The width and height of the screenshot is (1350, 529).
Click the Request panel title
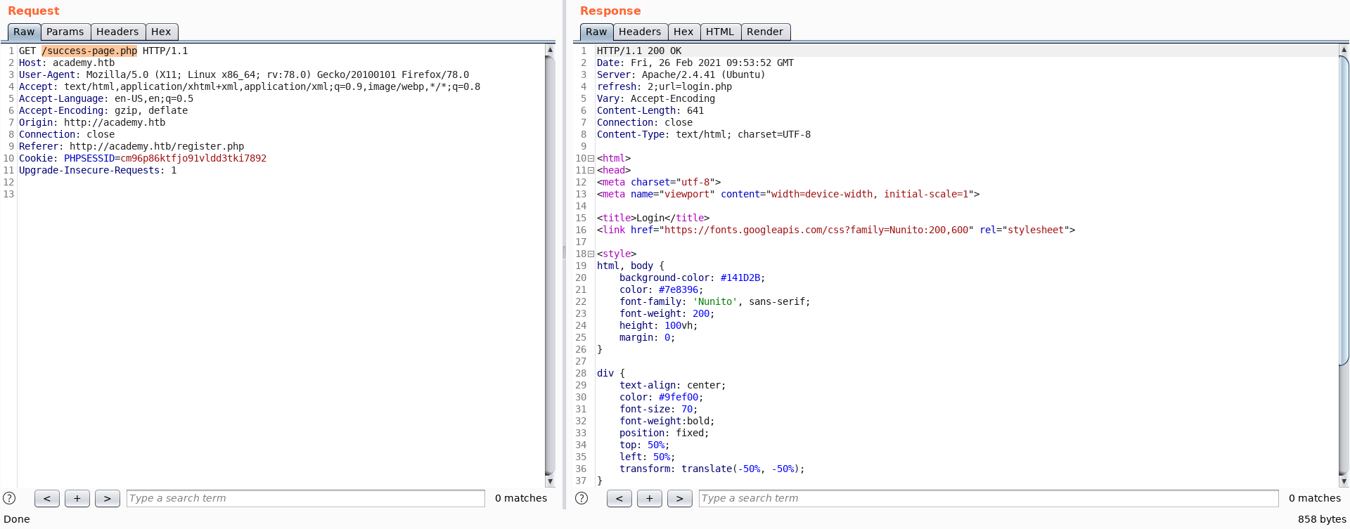pyautogui.click(x=34, y=11)
